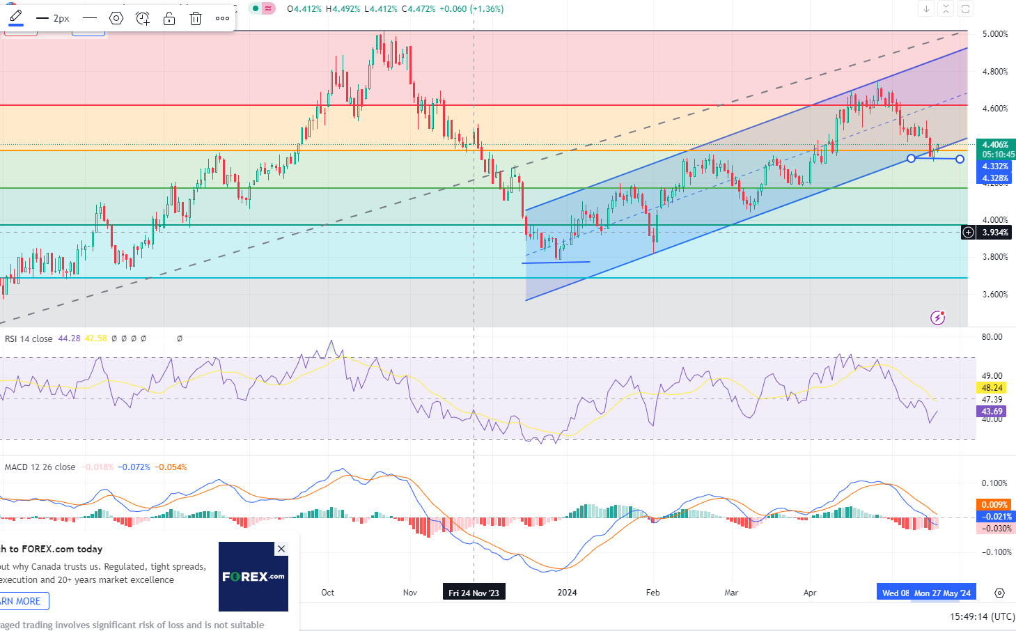Viewport: 1016px width, 631px height.
Task: Click the 4.332% blue price label
Action: [x=995, y=166]
